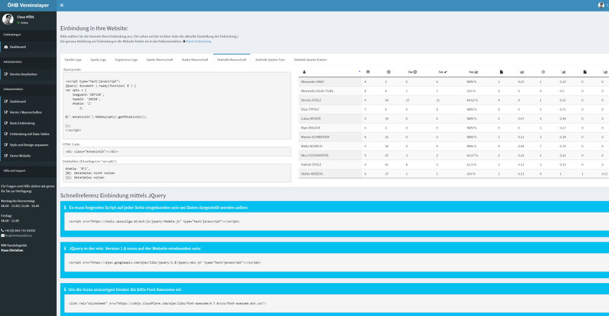Sort by the clock icon column
The image size is (609, 316).
543,72
